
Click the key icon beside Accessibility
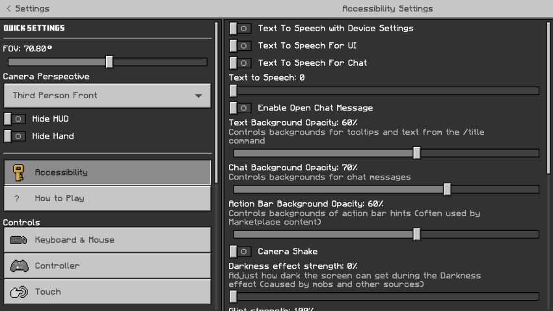[x=18, y=172]
